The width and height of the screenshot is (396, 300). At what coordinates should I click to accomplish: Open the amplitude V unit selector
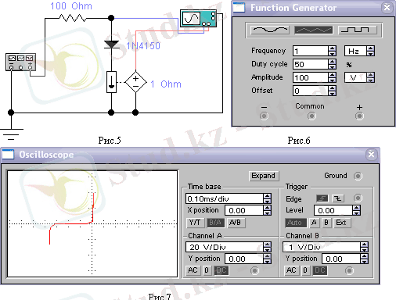[359, 77]
